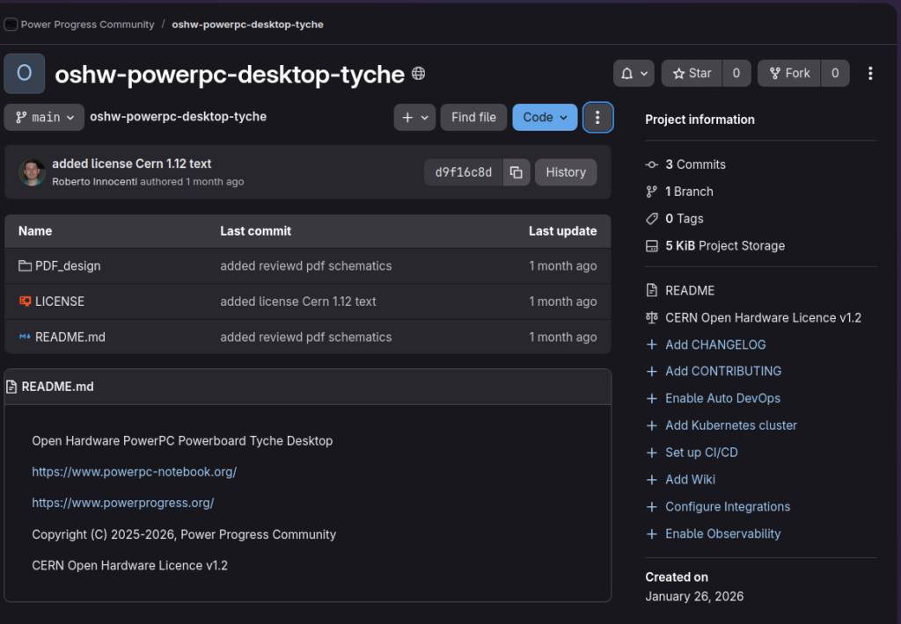Click the Find file button
This screenshot has width=901, height=624.
coord(473,117)
